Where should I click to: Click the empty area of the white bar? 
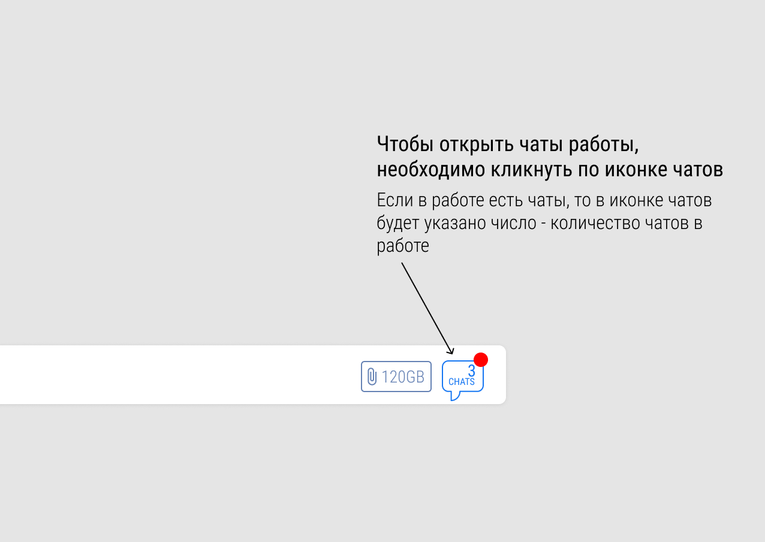tap(180, 375)
